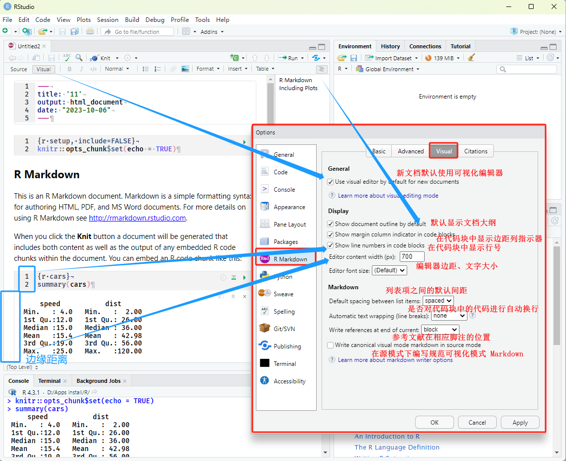Screen dimensions: 566x461
Task: Click the insert link icon
Action: click(173, 69)
